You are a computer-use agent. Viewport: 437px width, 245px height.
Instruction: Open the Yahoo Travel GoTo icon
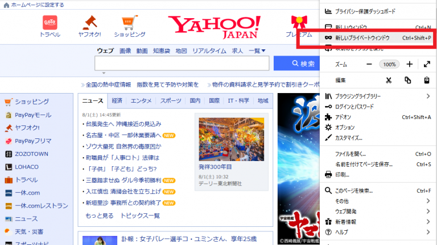coord(50,23)
